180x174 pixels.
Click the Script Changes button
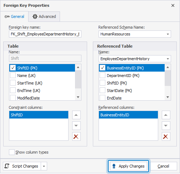[x=22, y=166]
